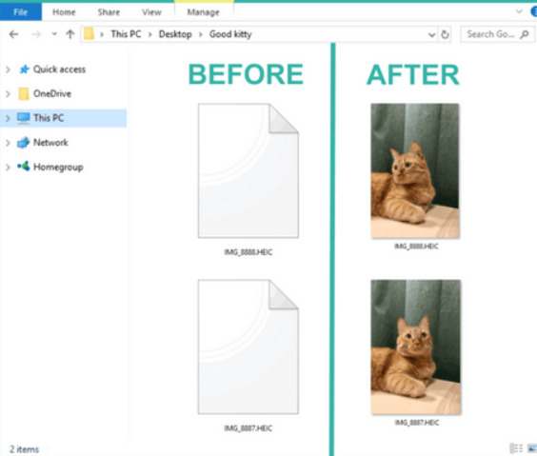
Task: Select This PC in navigation pane
Action: 49,118
